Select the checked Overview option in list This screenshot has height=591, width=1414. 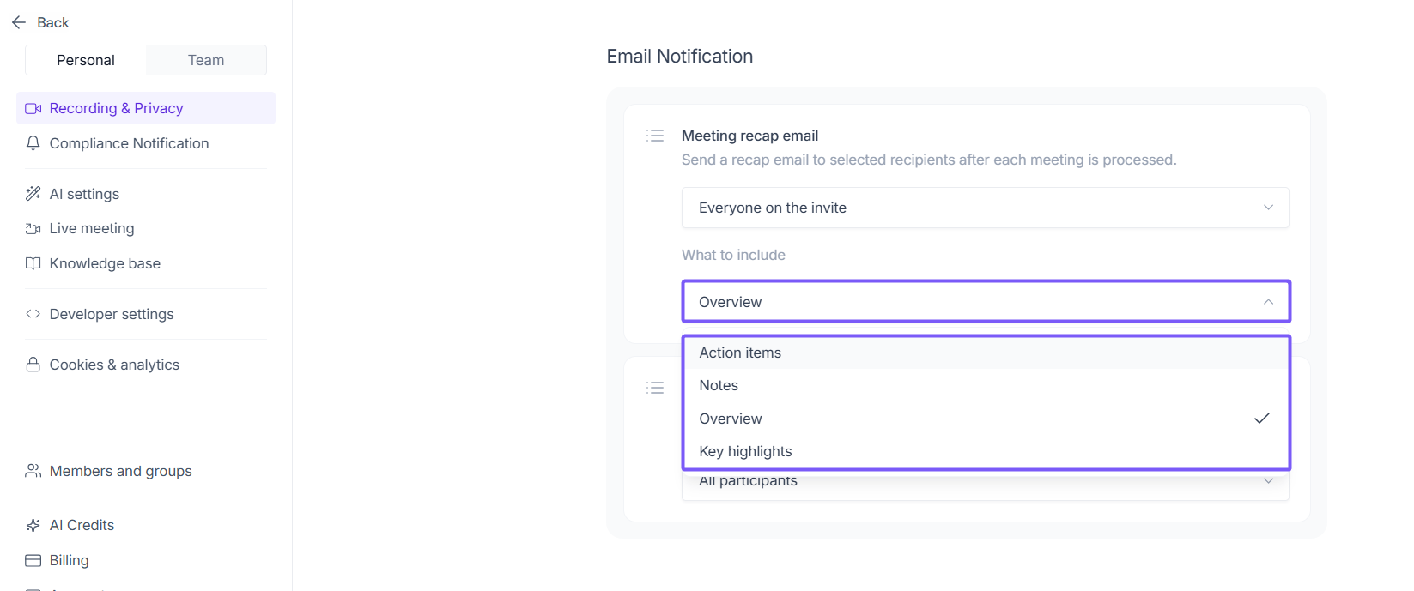731,419
